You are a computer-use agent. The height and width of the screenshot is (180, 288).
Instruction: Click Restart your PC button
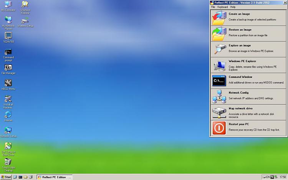pyautogui.click(x=248, y=128)
